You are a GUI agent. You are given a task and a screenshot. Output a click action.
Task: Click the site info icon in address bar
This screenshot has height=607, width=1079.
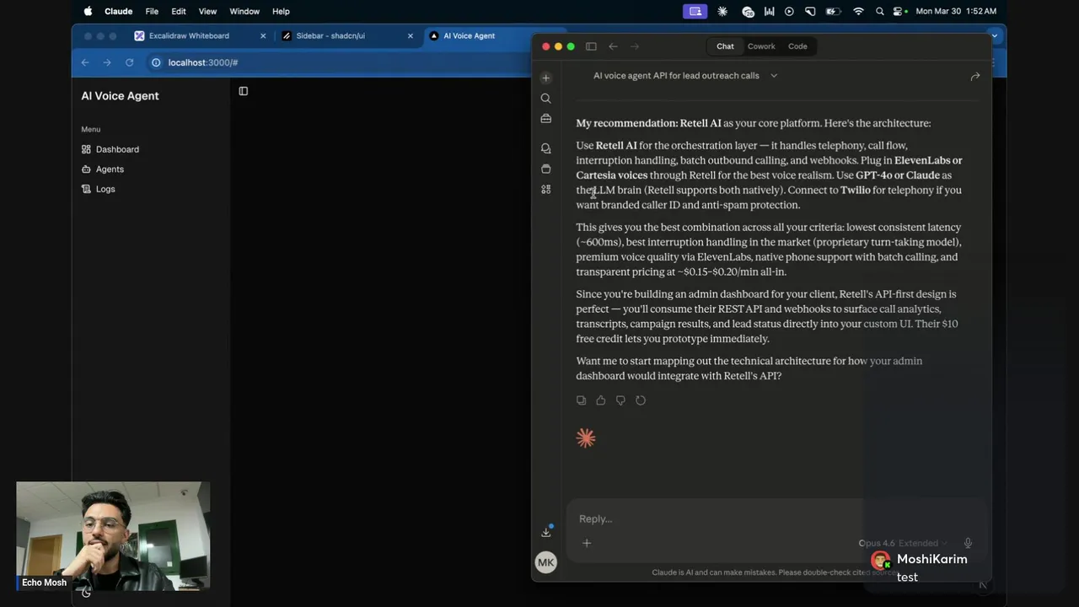click(x=156, y=62)
